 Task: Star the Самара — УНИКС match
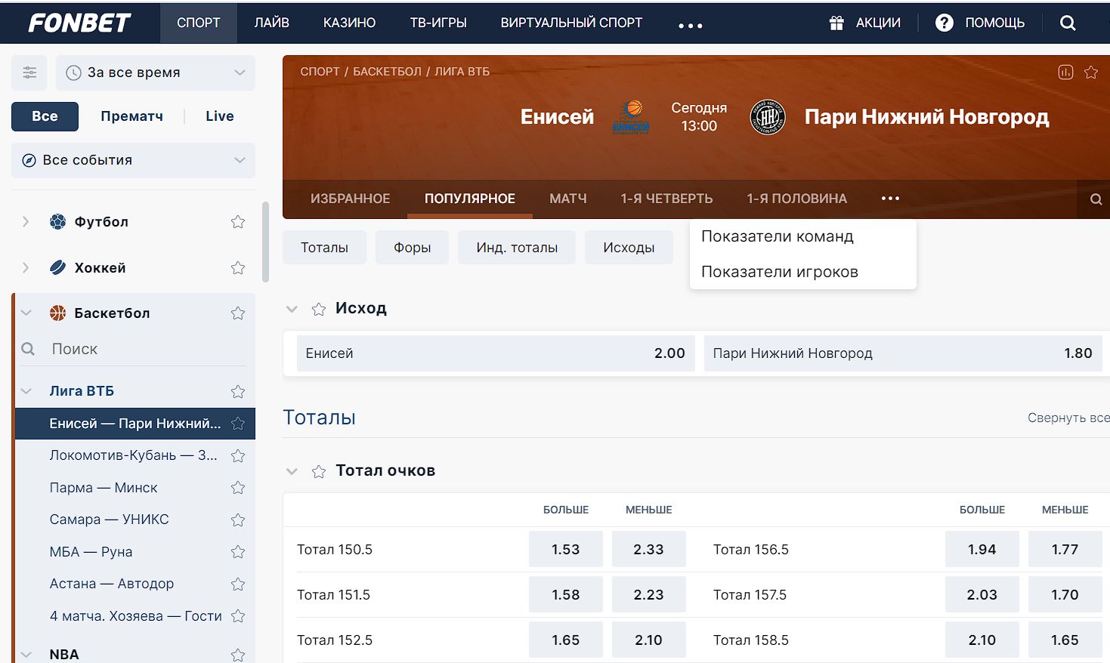(238, 520)
